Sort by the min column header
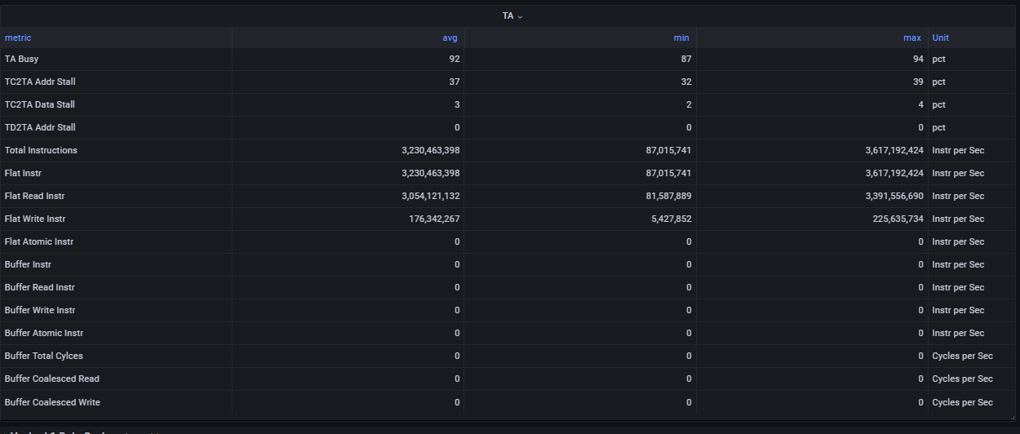1020x434 pixels. pos(682,38)
